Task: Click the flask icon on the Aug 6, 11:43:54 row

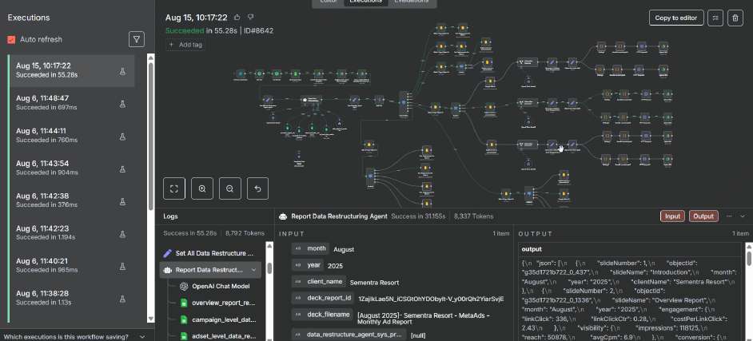Action: 122,169
